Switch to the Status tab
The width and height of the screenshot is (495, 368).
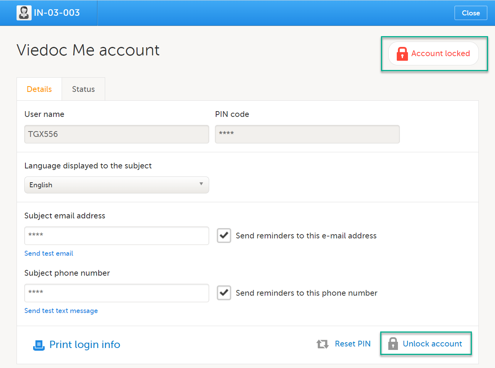click(83, 89)
